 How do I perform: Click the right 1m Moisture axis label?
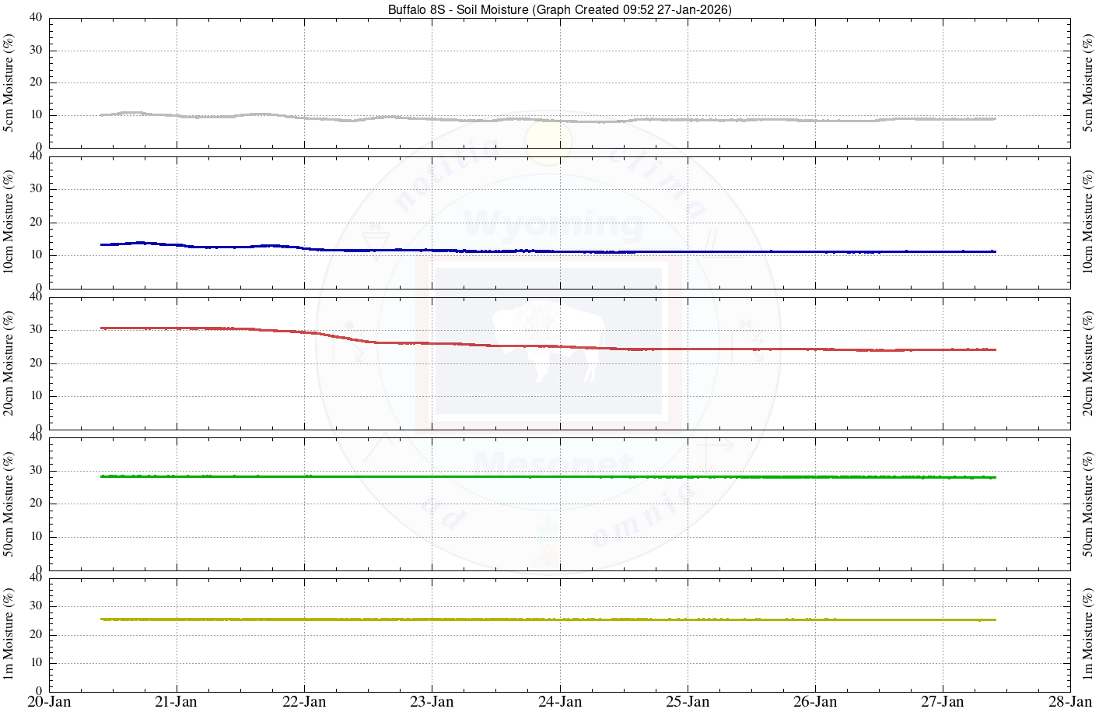1088,634
